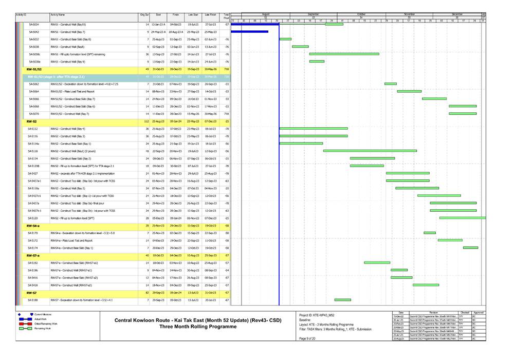515x363 pixels.
Task: Click the Gantt bar for SA-5174 base slab
Action: point(470,248)
